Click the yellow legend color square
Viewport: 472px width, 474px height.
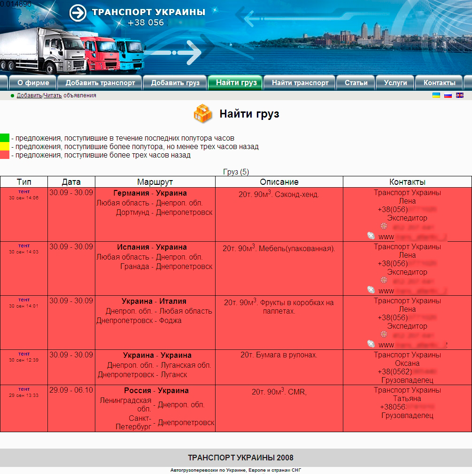tap(5, 146)
